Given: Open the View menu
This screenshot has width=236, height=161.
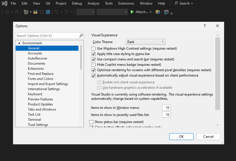Looking at the screenshot, I should 36,3.
